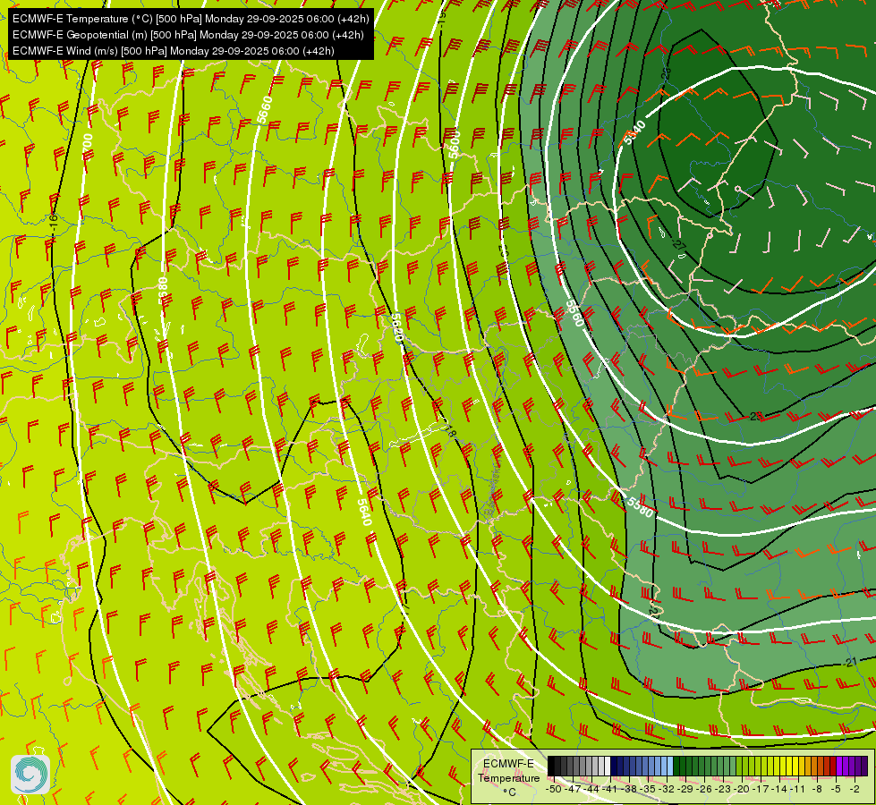Screen dimensions: 876x805
Task: Click the lightest blue swatch before -32 in legend
Action: click(x=670, y=766)
